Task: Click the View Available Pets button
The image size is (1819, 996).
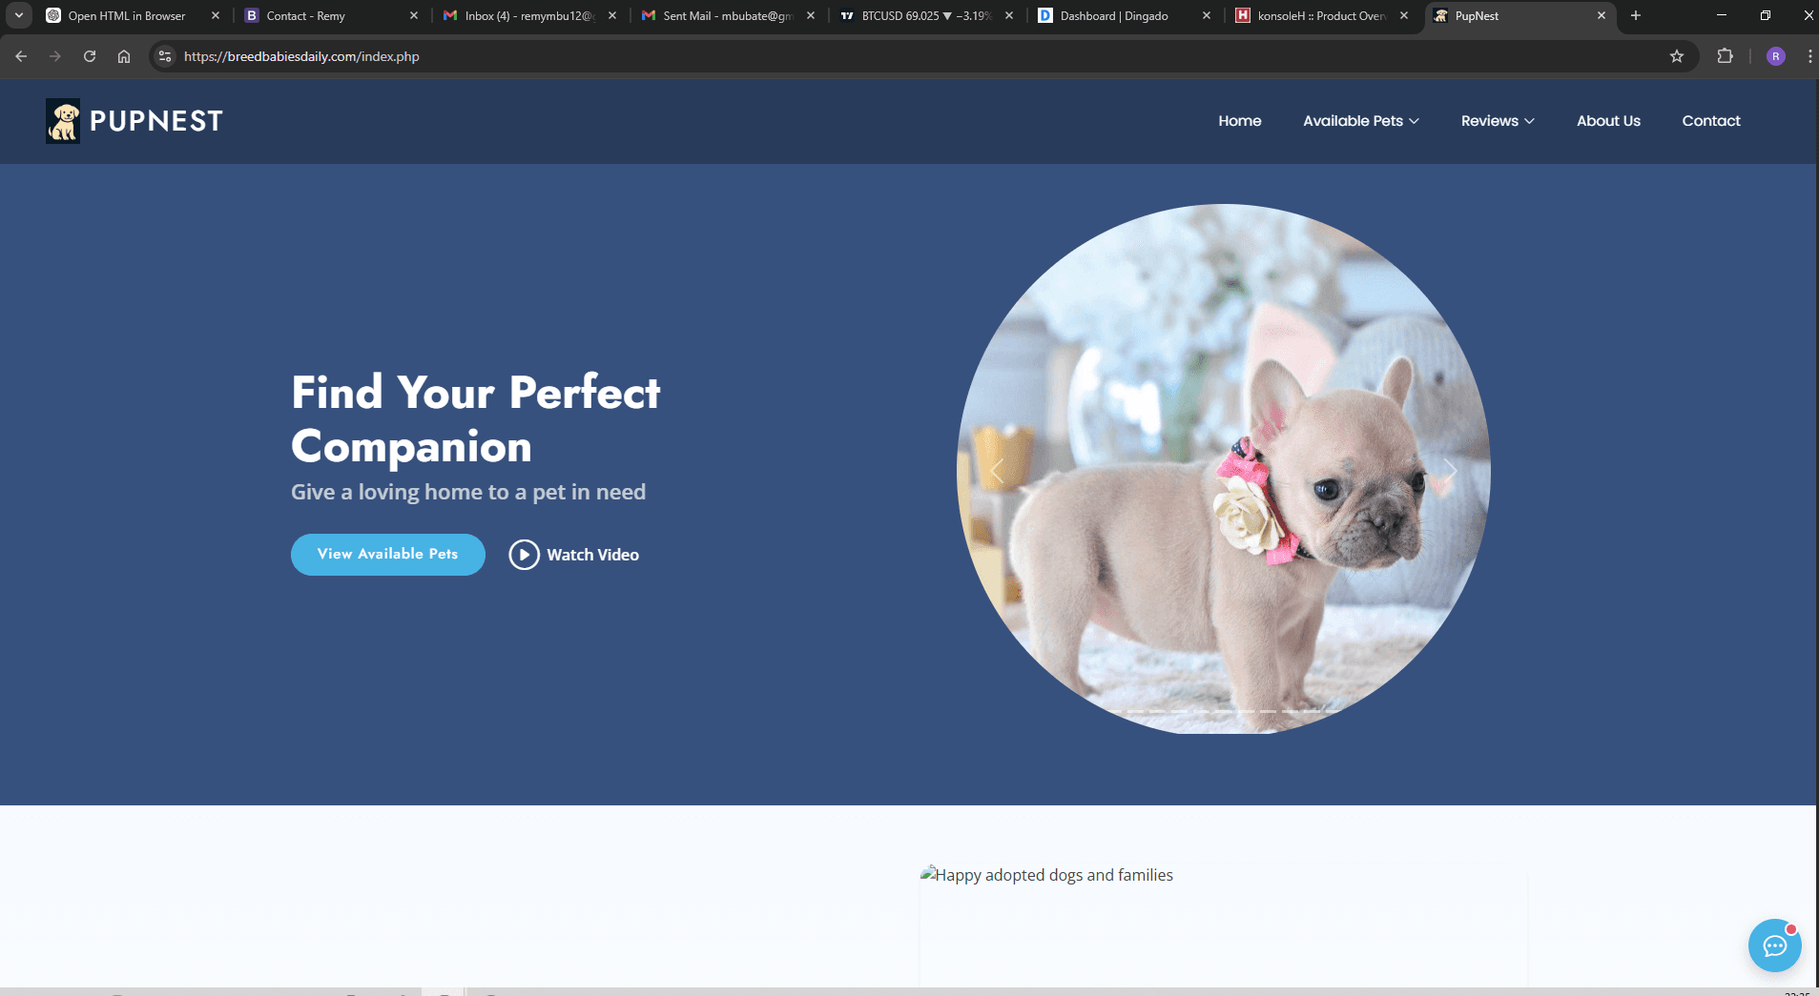Action: (387, 554)
